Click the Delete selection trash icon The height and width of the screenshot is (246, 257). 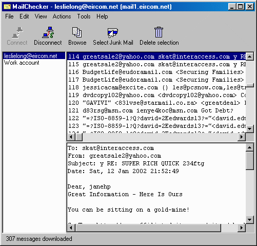click(159, 32)
